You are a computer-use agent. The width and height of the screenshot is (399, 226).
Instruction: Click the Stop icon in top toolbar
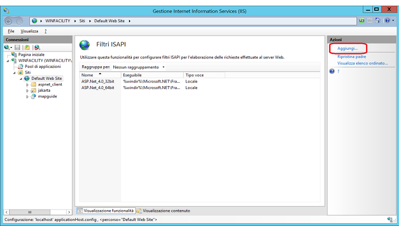[370, 20]
